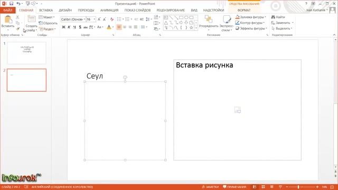Select the right arrow shape in gallery
The height and width of the screenshot is (190, 338).
click(x=181, y=23)
